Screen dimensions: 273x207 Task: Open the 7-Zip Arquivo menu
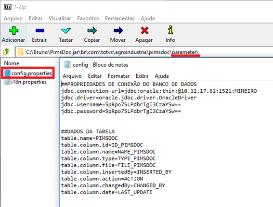(13, 18)
